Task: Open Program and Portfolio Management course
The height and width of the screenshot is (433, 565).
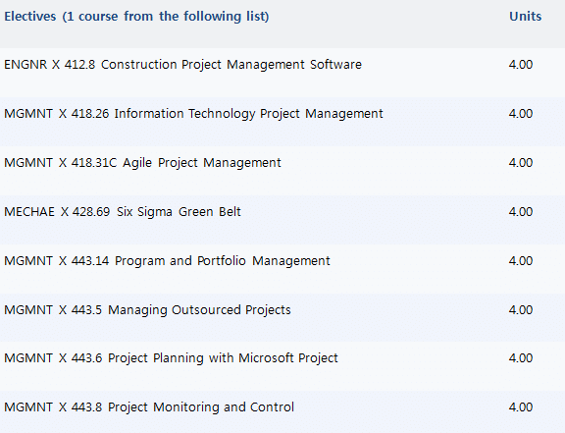Action: [167, 261]
